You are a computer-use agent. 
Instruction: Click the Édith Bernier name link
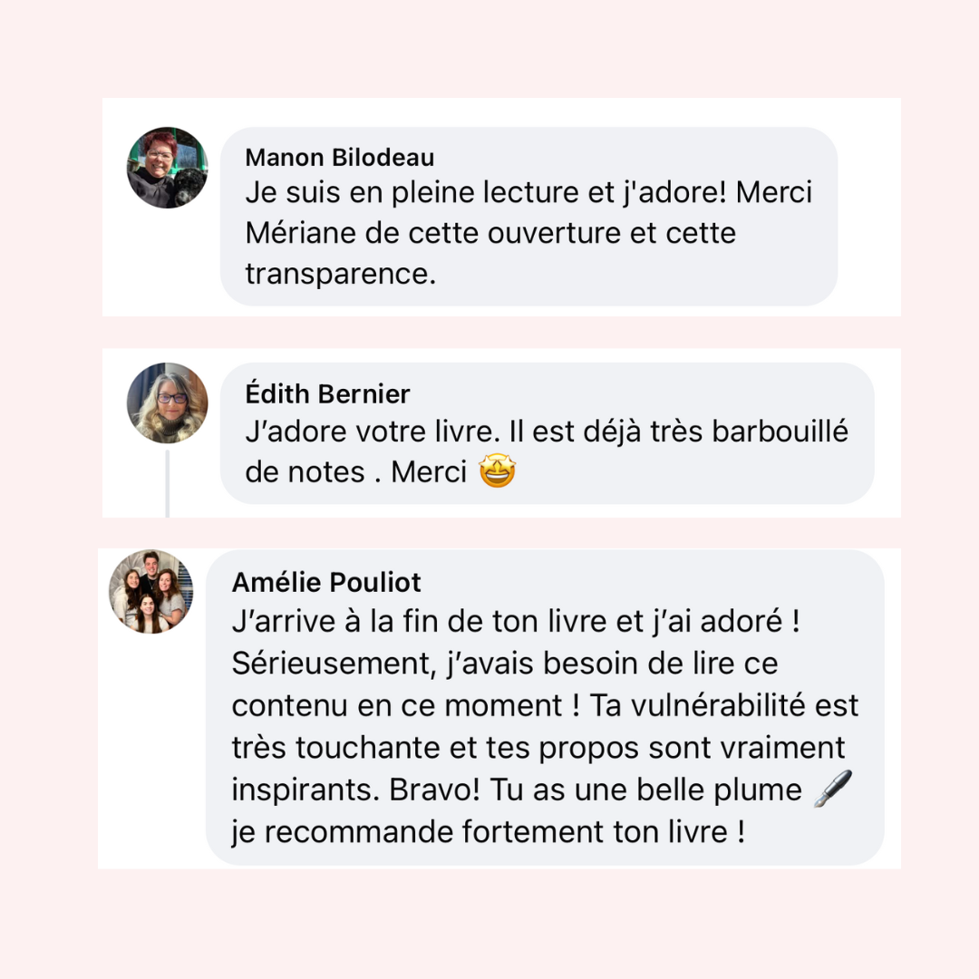327,394
